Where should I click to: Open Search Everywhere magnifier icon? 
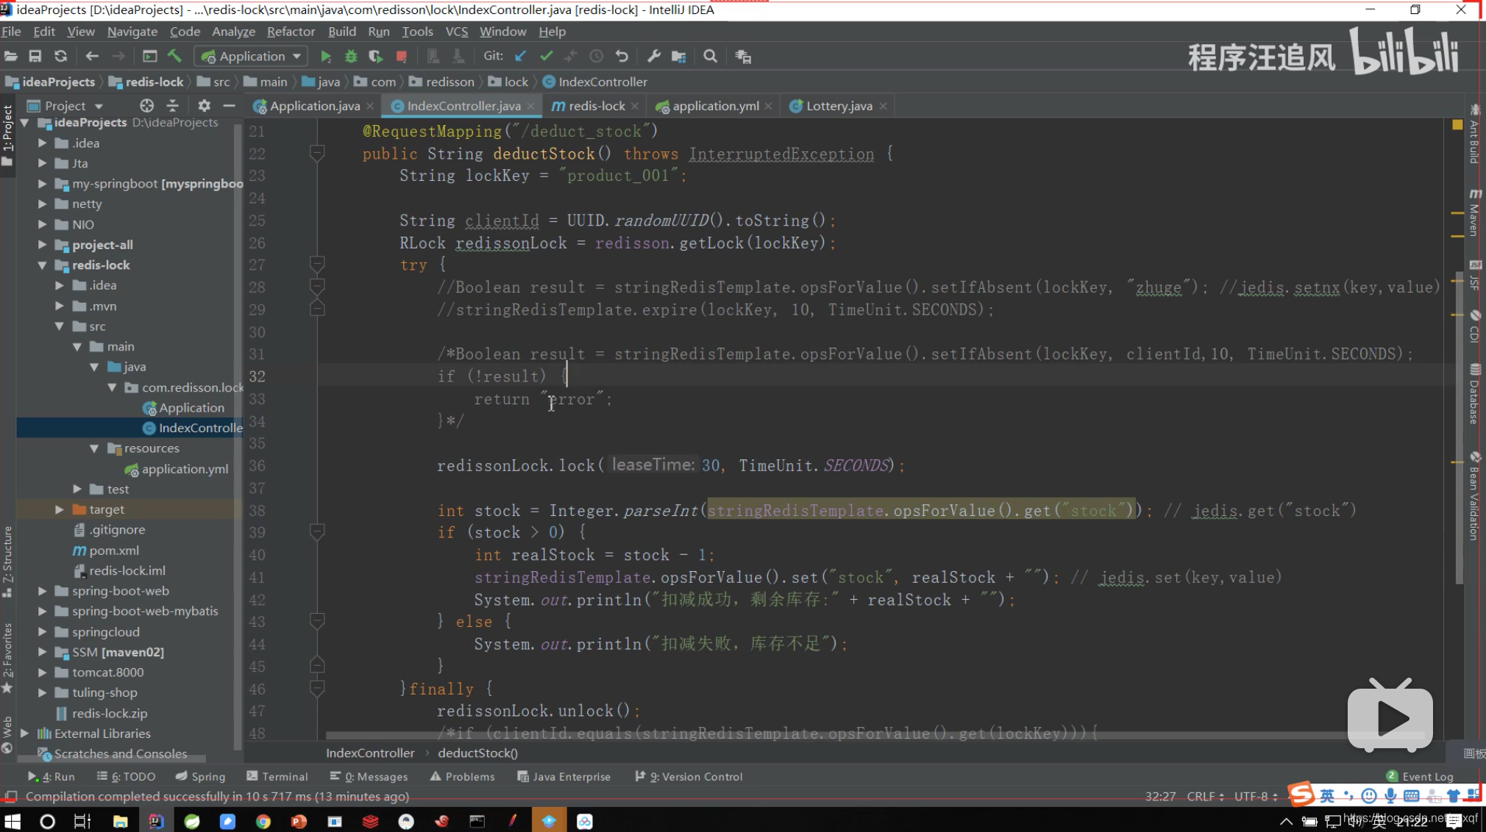[x=710, y=57]
